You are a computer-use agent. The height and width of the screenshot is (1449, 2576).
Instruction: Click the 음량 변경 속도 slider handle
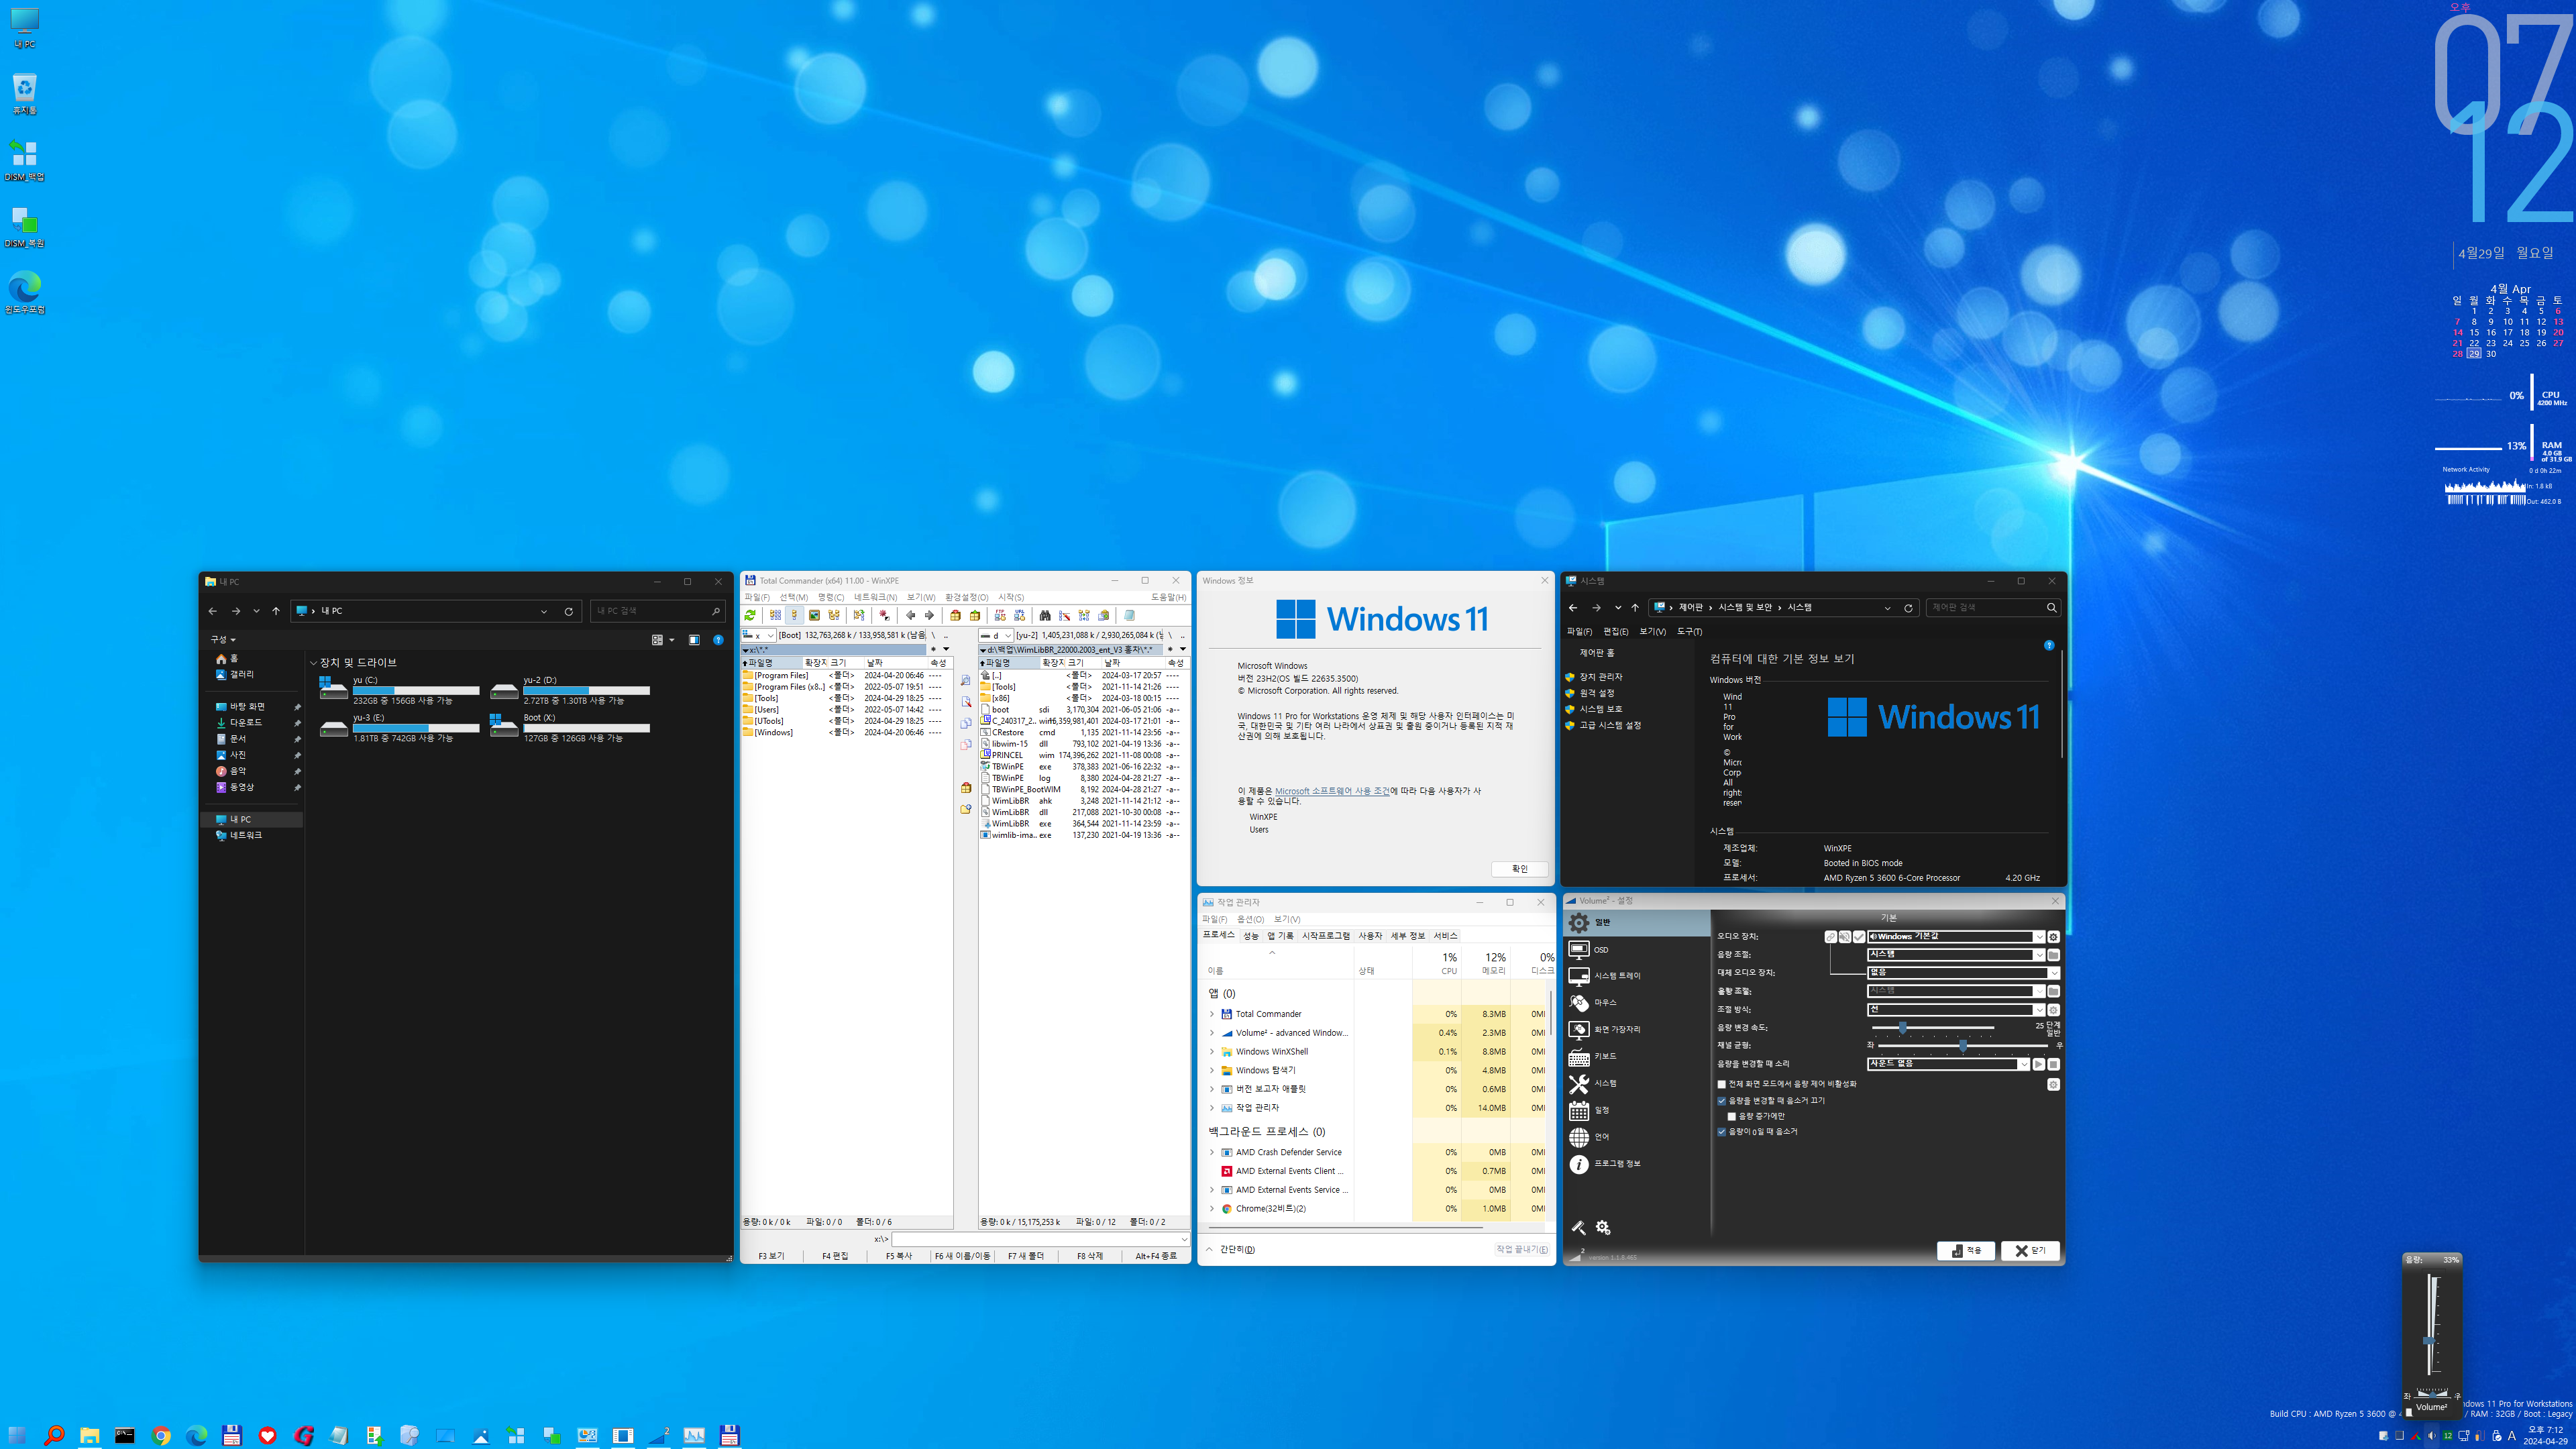pos(1903,1028)
